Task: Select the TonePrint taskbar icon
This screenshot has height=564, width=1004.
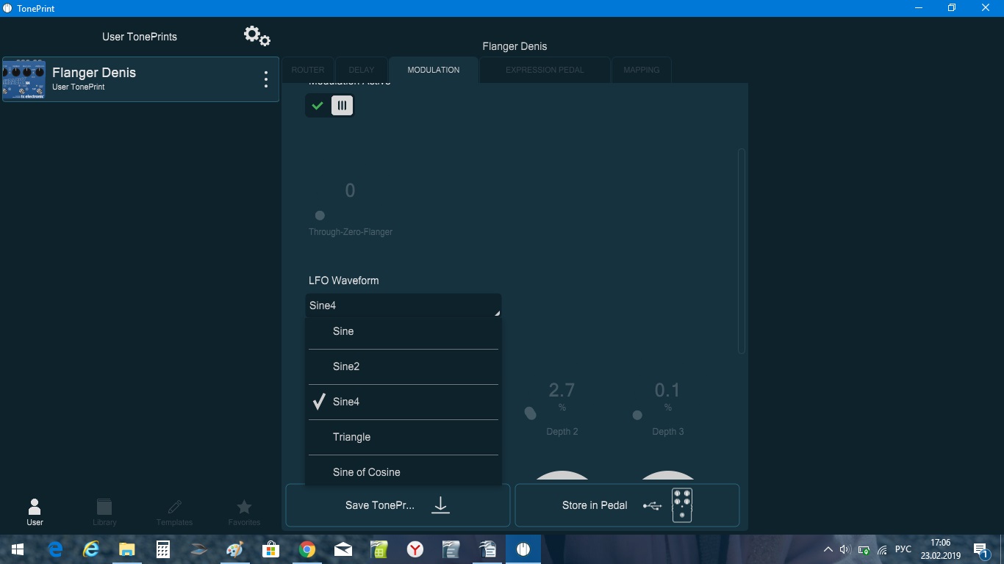Action: click(523, 549)
